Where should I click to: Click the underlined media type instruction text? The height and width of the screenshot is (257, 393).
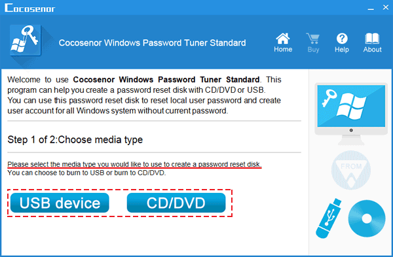134,164
